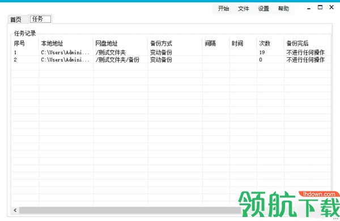Click the count value 0
Screen dimensions: 340x221
coord(261,59)
